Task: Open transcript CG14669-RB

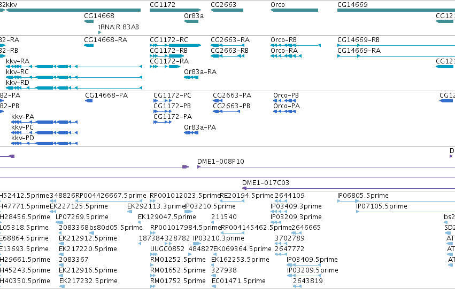Action: pyautogui.click(x=358, y=40)
